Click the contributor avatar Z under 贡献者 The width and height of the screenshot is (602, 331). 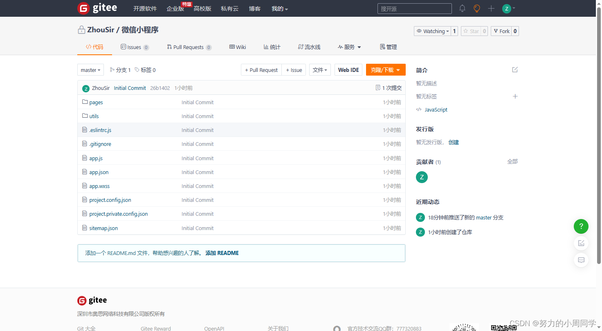pos(422,177)
